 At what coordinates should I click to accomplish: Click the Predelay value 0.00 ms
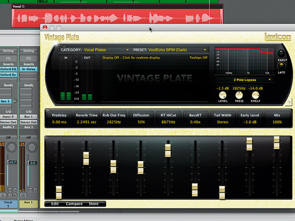click(x=59, y=122)
